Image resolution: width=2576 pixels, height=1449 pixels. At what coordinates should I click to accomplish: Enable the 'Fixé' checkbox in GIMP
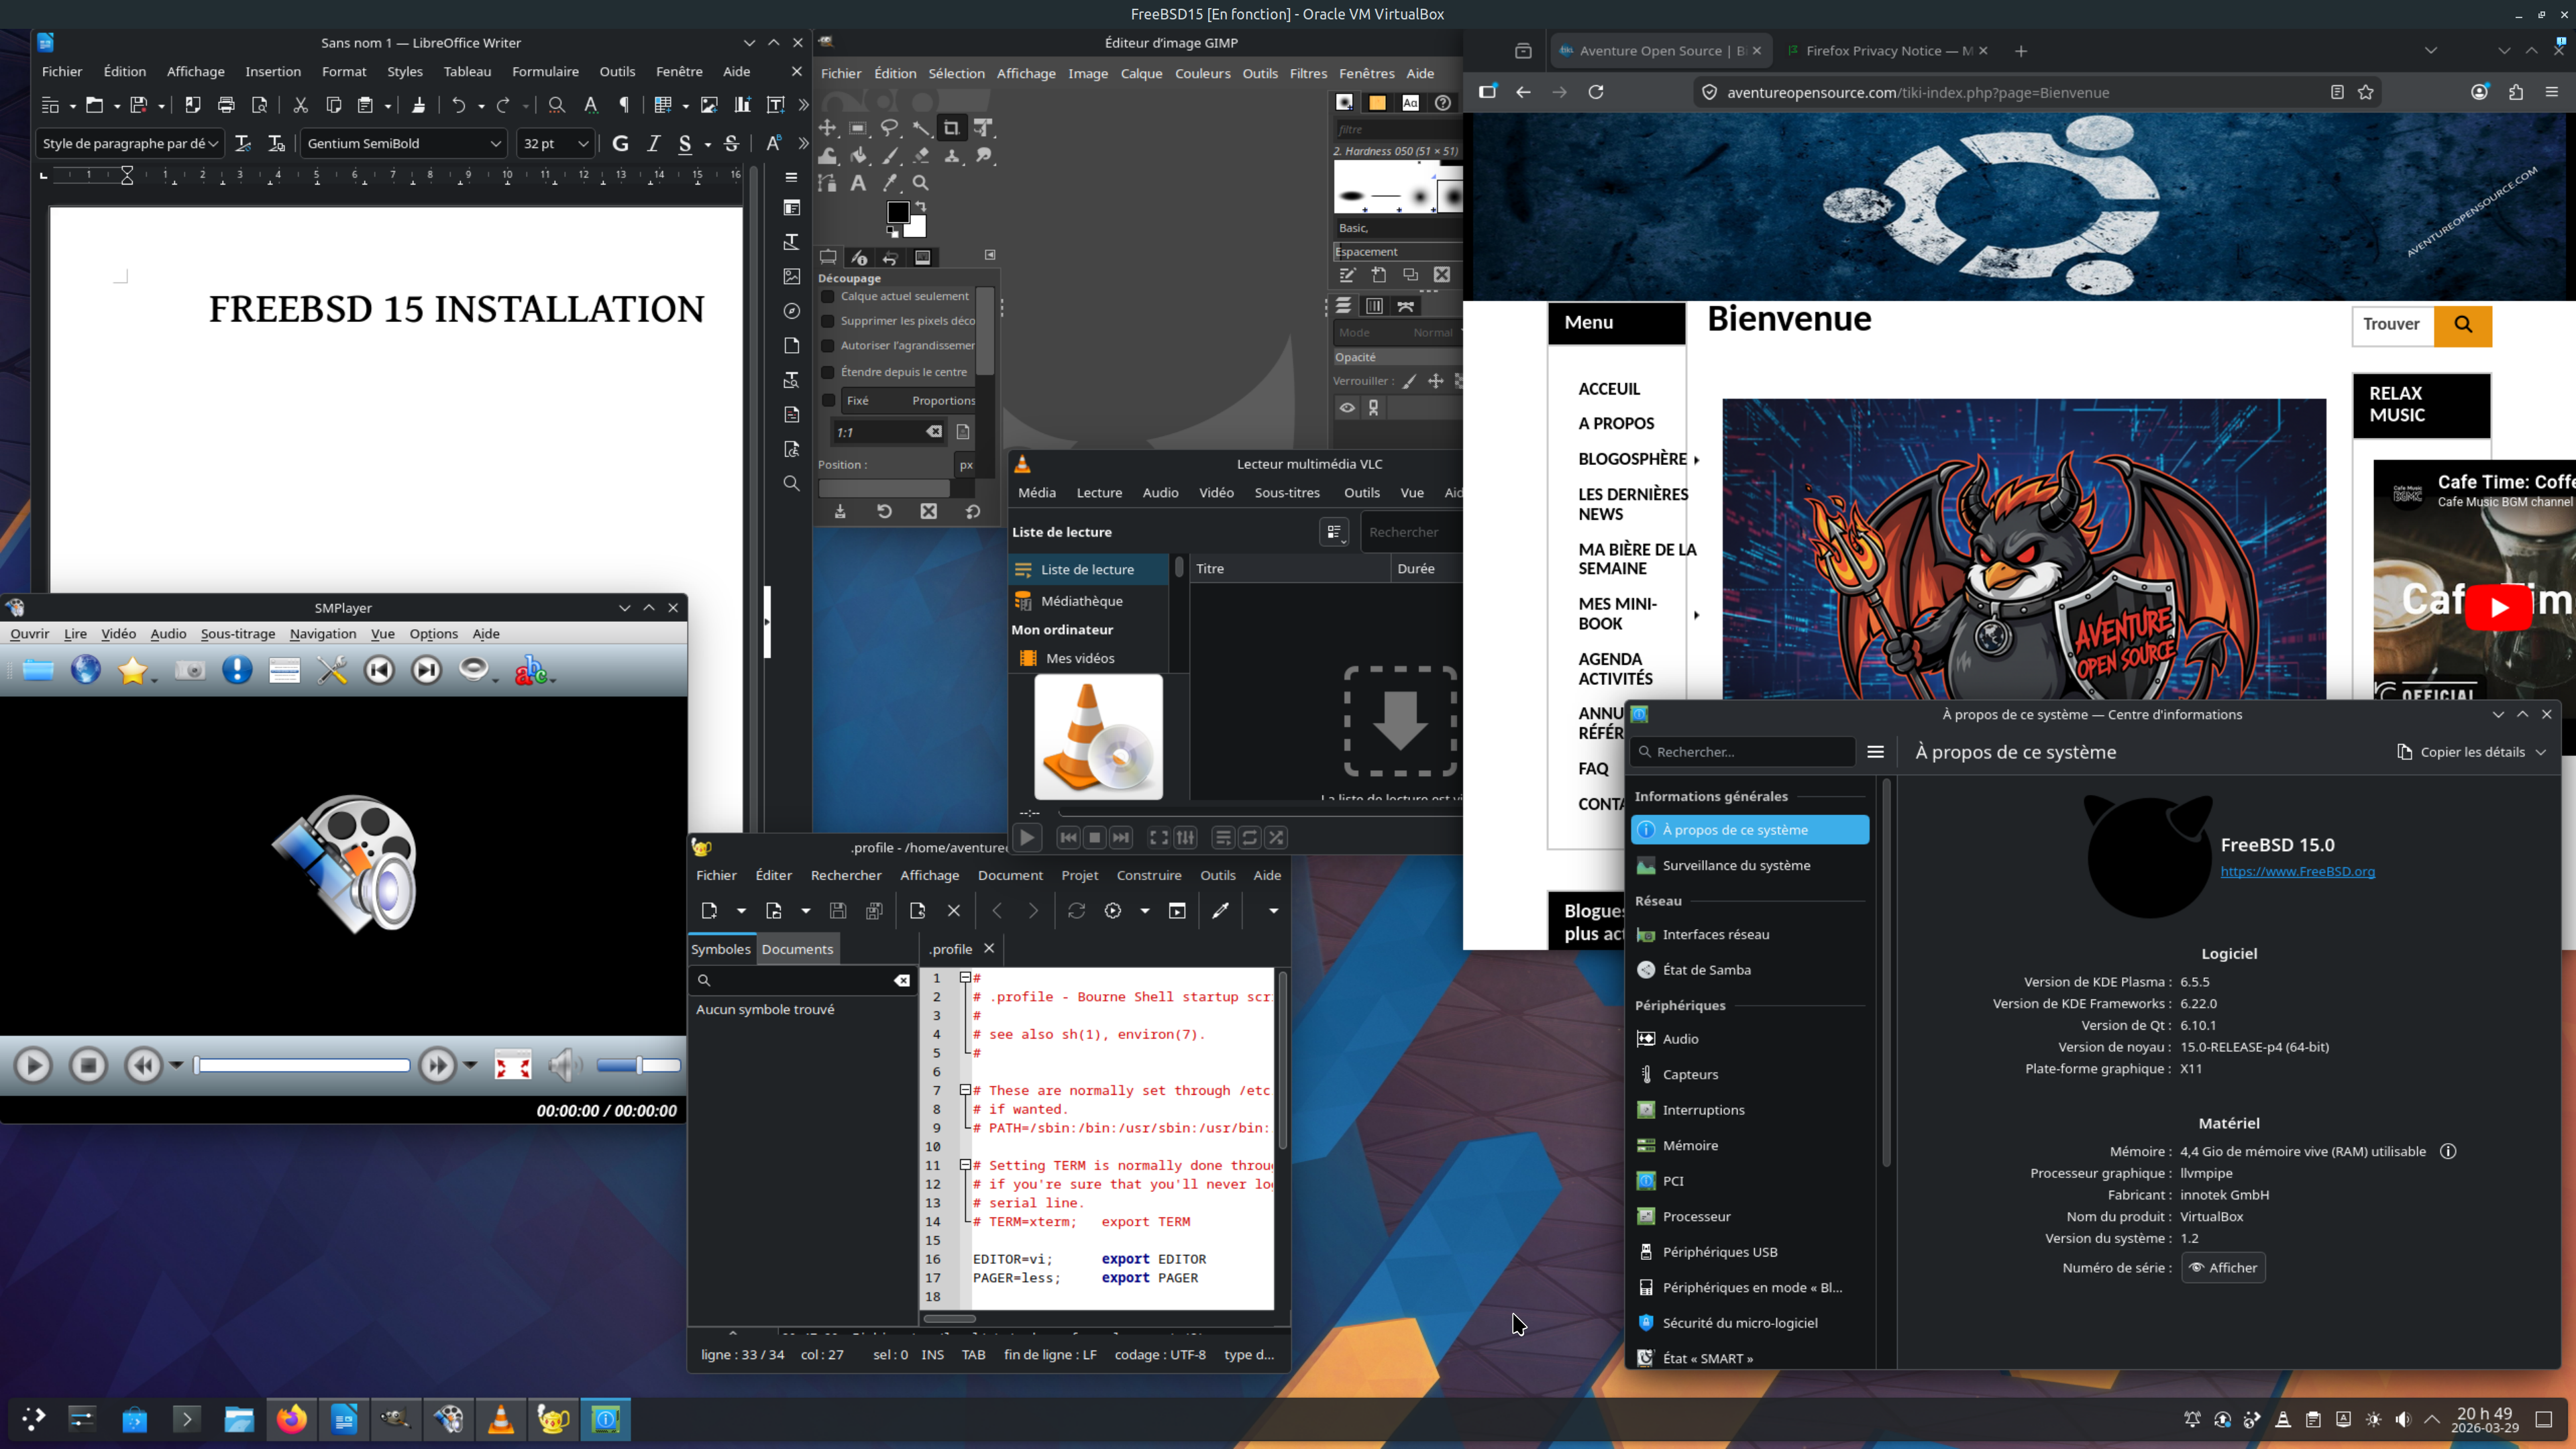tap(828, 400)
